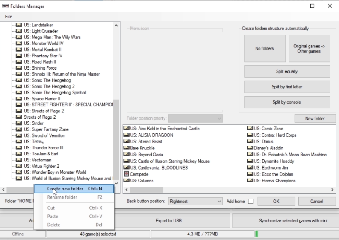This screenshot has width=339, height=240.
Task: Click the green progress bar in status bar
Action: click(256, 234)
